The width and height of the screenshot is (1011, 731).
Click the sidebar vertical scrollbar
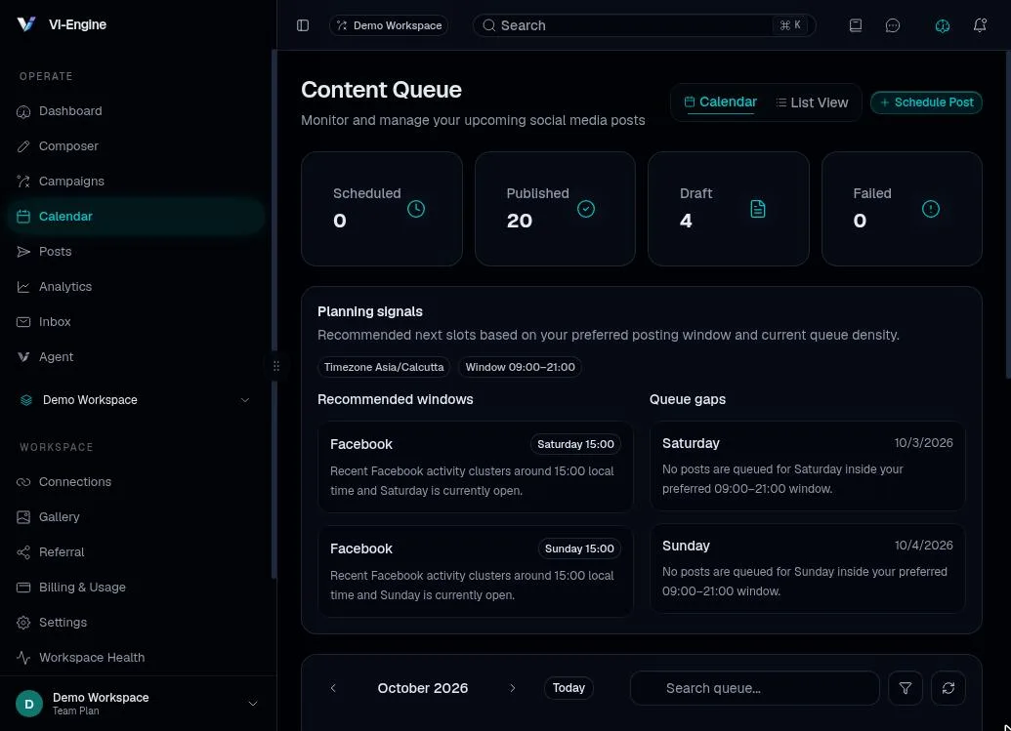point(274,315)
